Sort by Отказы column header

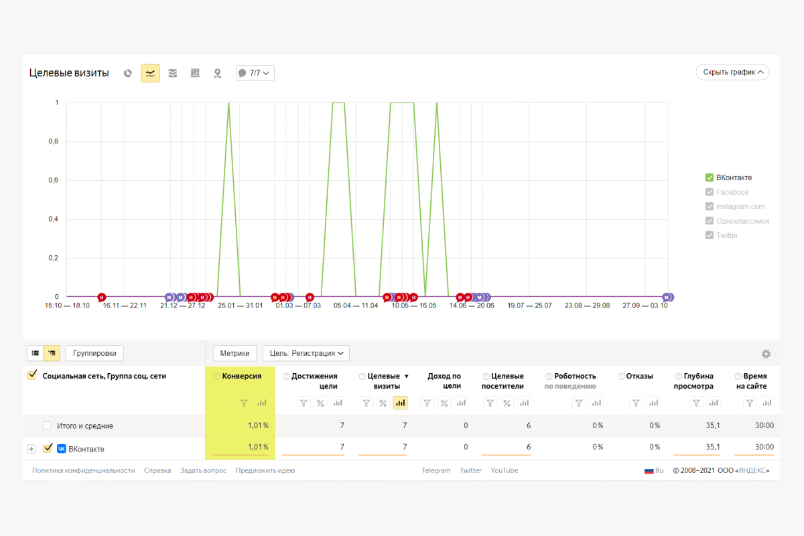pyautogui.click(x=639, y=376)
